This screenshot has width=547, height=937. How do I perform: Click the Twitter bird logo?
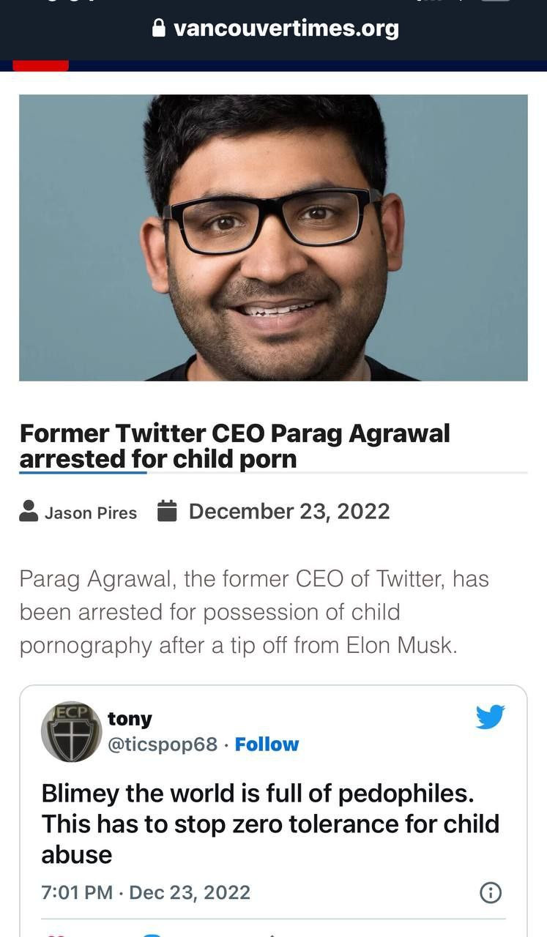click(490, 717)
